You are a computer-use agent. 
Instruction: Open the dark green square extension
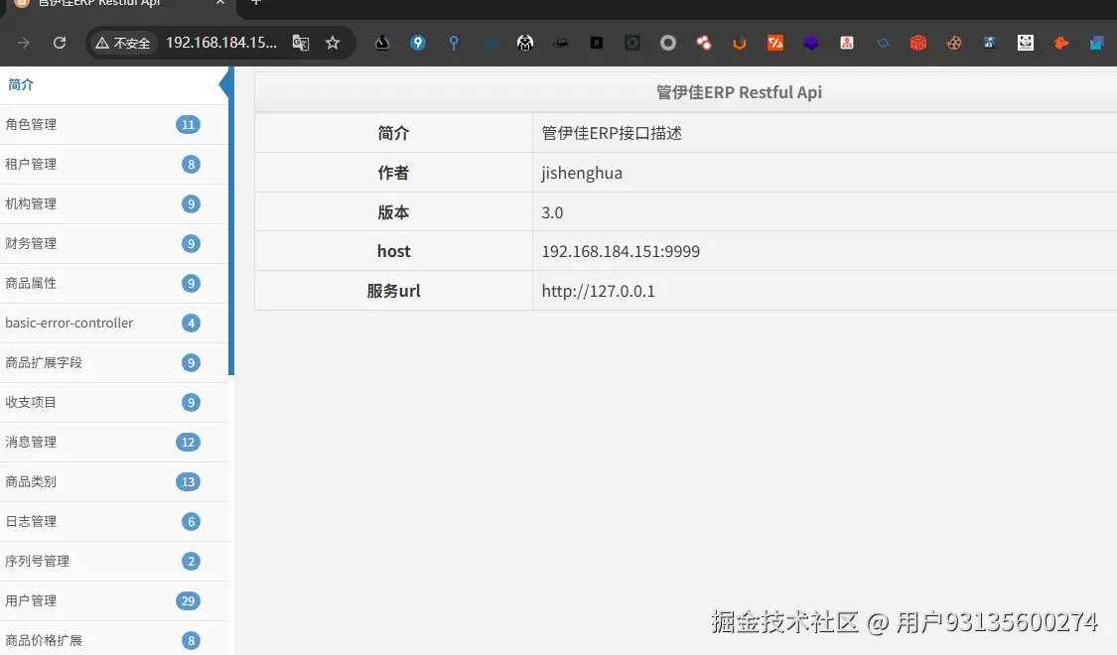(632, 43)
